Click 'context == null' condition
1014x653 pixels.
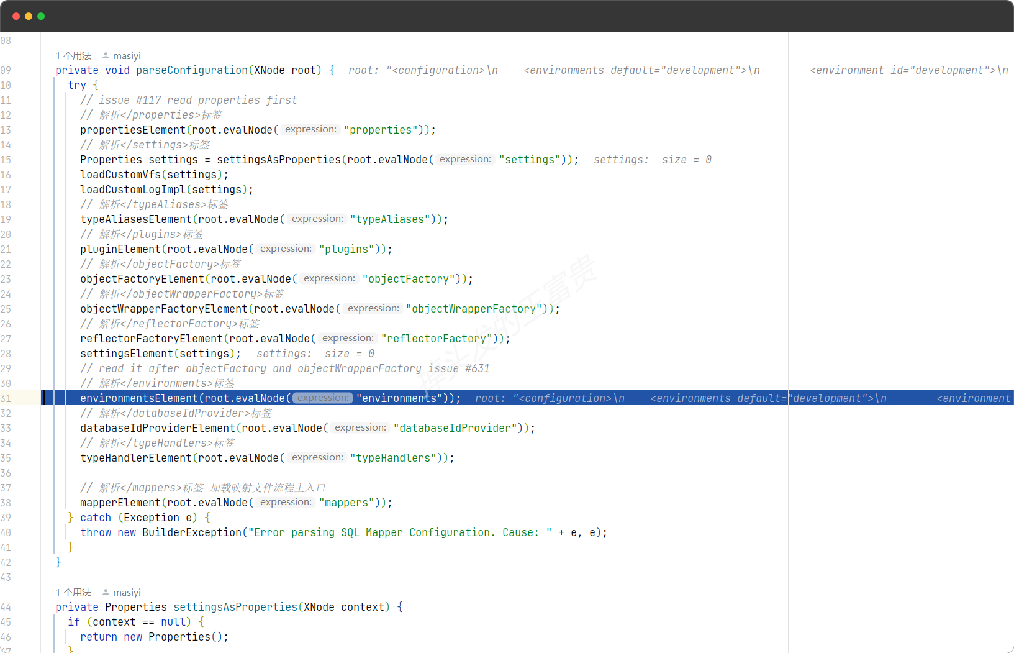(x=139, y=622)
